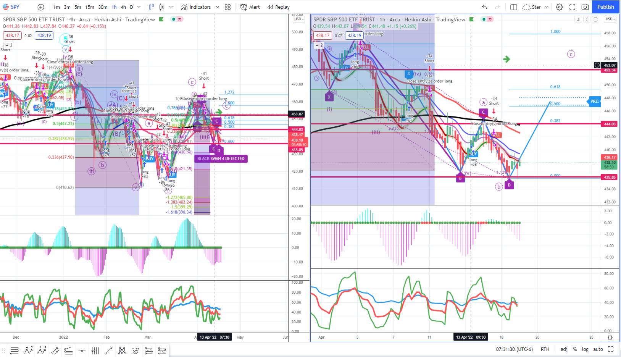Start bar Replay mode

(279, 7)
